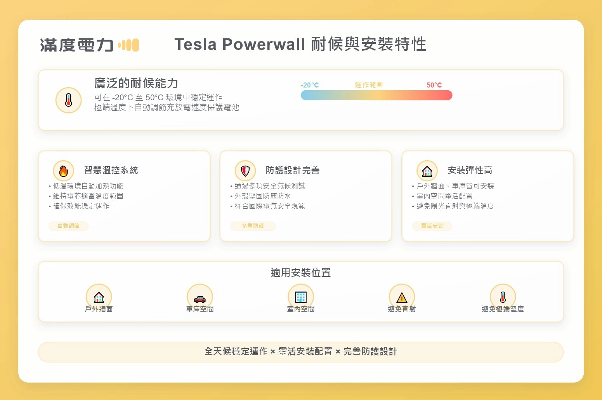602x400 pixels.
Task: Click the 自動調節 tag button
Action: pyautogui.click(x=69, y=226)
